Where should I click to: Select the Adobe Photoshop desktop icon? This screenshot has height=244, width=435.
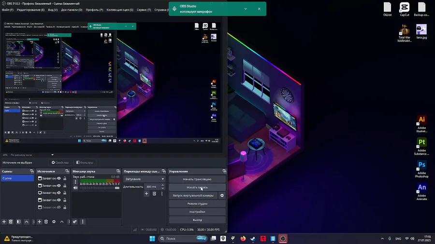421,169
